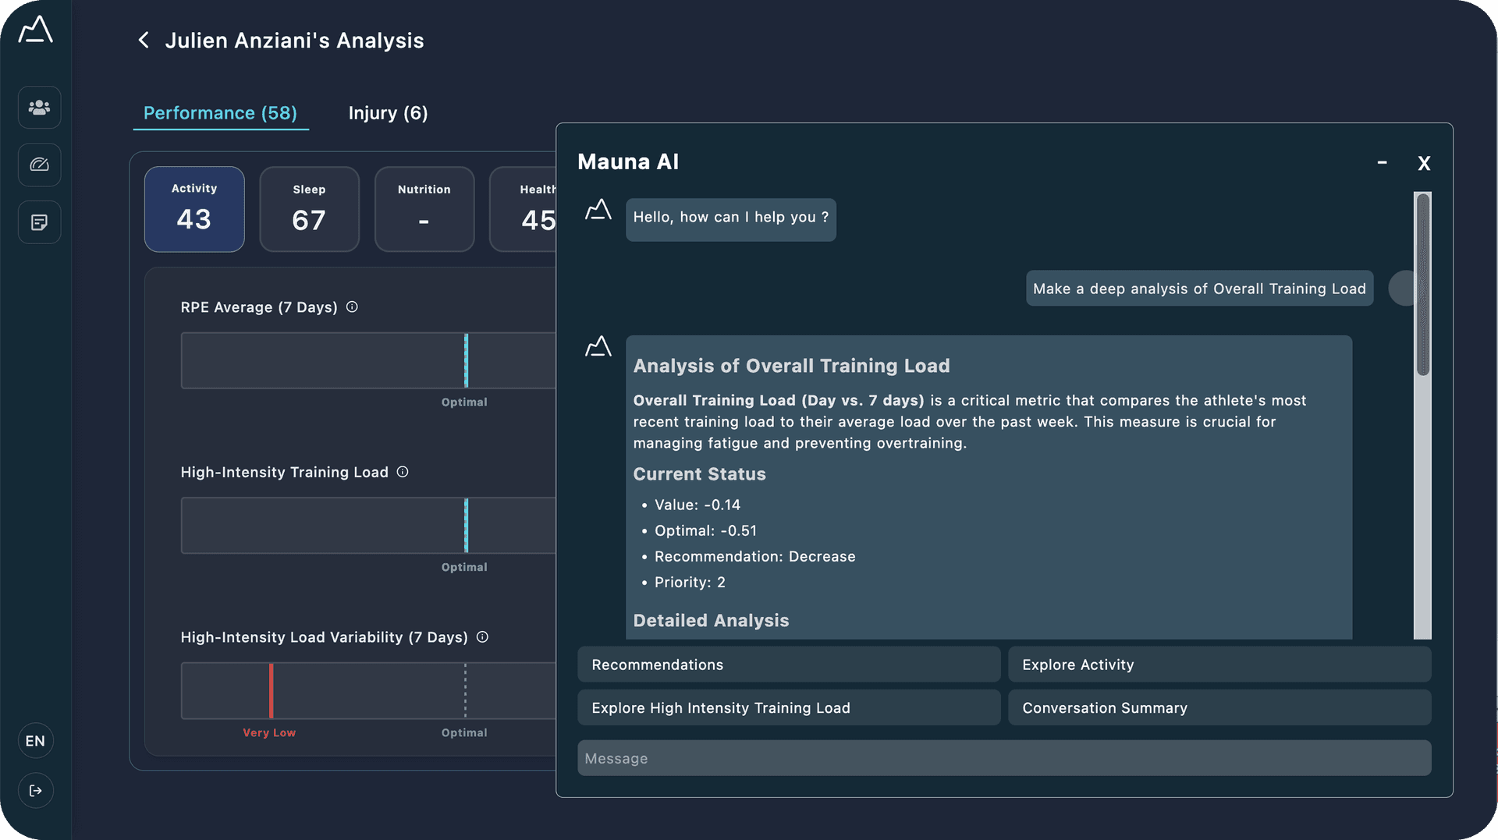The image size is (1498, 840).
Task: Click the logout icon in sidebar
Action: tap(36, 791)
